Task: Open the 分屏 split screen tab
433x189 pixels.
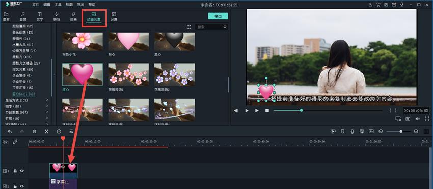Action: 114,17
